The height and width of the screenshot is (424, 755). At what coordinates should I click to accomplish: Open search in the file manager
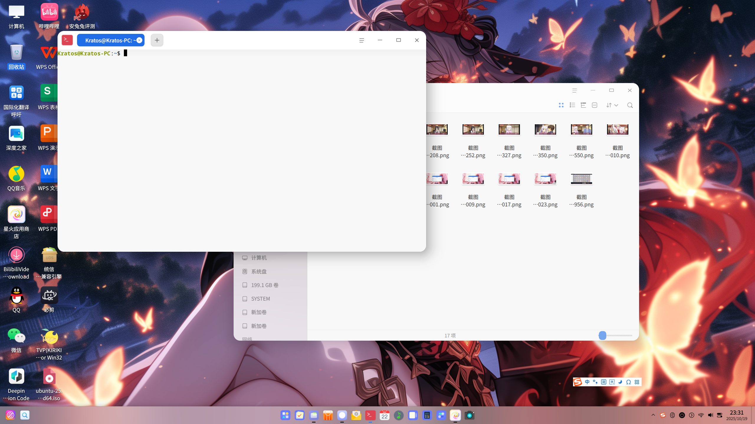click(630, 105)
